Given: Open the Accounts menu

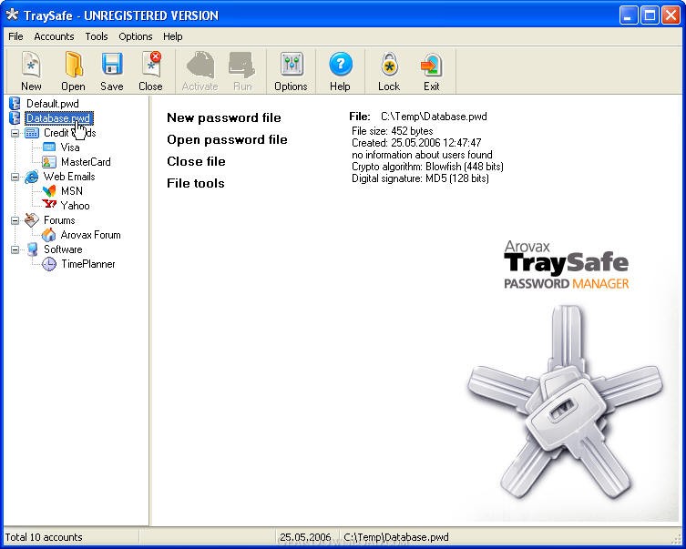Looking at the screenshot, I should [x=54, y=36].
